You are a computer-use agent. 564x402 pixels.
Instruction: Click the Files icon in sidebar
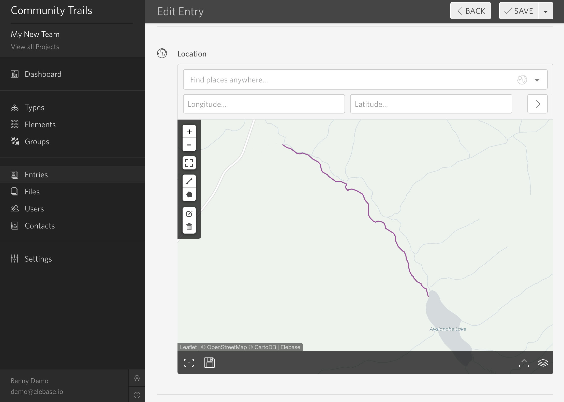[14, 191]
